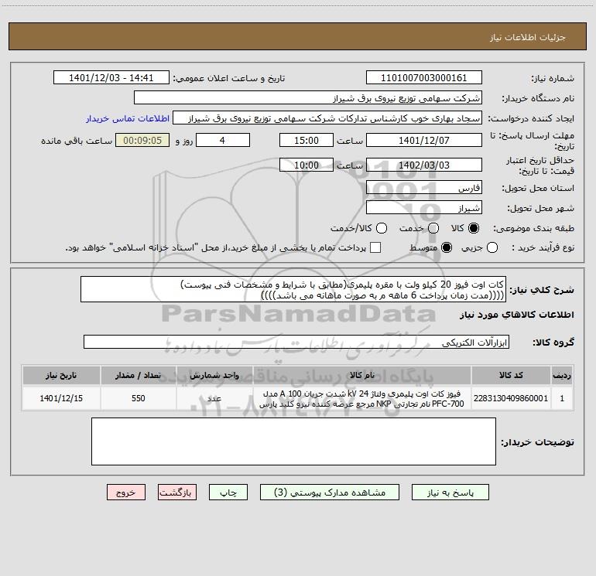
Task: Click the کد کالا column header
Action: click(x=511, y=375)
